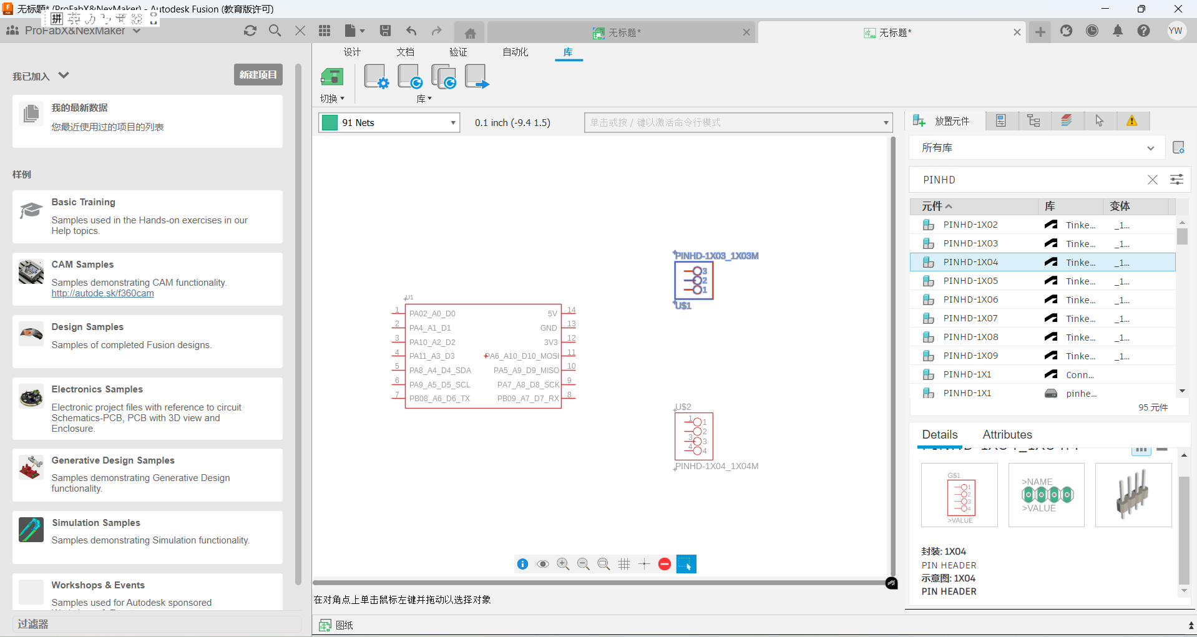Toggle the eye visibility icon in canvas toolbar
Viewport: 1197px width, 637px height.
[x=543, y=564]
